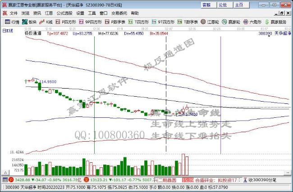
Task: Click the bottom quote info status line
Action: [146, 188]
